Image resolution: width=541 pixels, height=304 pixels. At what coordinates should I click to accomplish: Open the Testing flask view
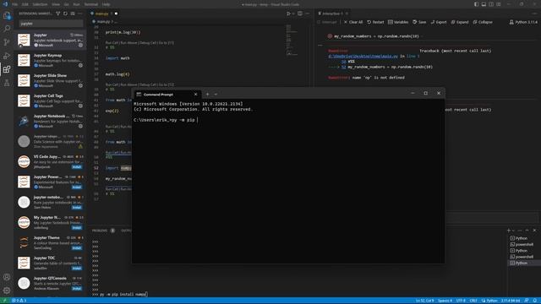pos(7,83)
